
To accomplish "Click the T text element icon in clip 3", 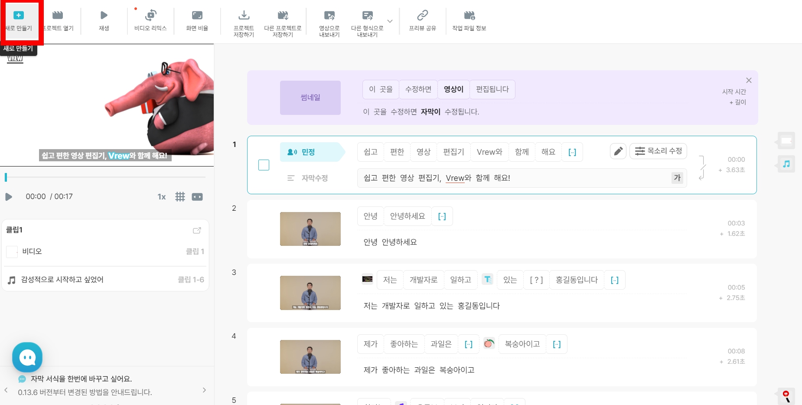I will pyautogui.click(x=487, y=279).
